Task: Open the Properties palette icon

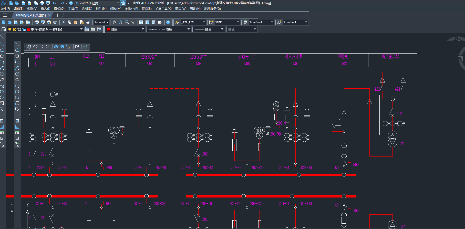Action: [x=141, y=22]
